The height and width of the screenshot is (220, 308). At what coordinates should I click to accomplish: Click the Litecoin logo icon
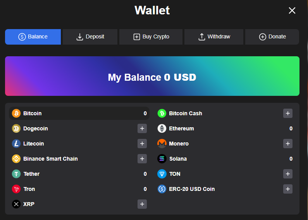pyautogui.click(x=16, y=144)
